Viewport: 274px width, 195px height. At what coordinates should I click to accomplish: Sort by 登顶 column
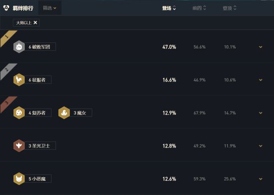point(229,8)
